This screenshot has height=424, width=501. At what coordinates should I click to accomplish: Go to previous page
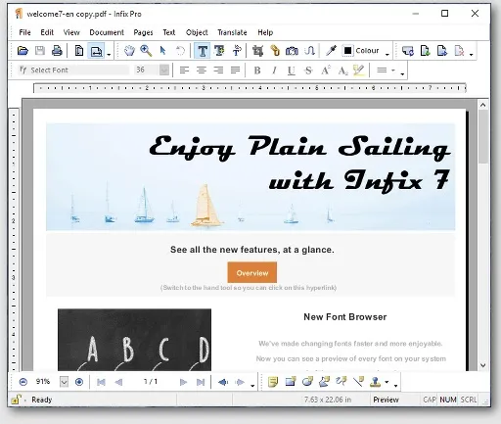pos(118,382)
